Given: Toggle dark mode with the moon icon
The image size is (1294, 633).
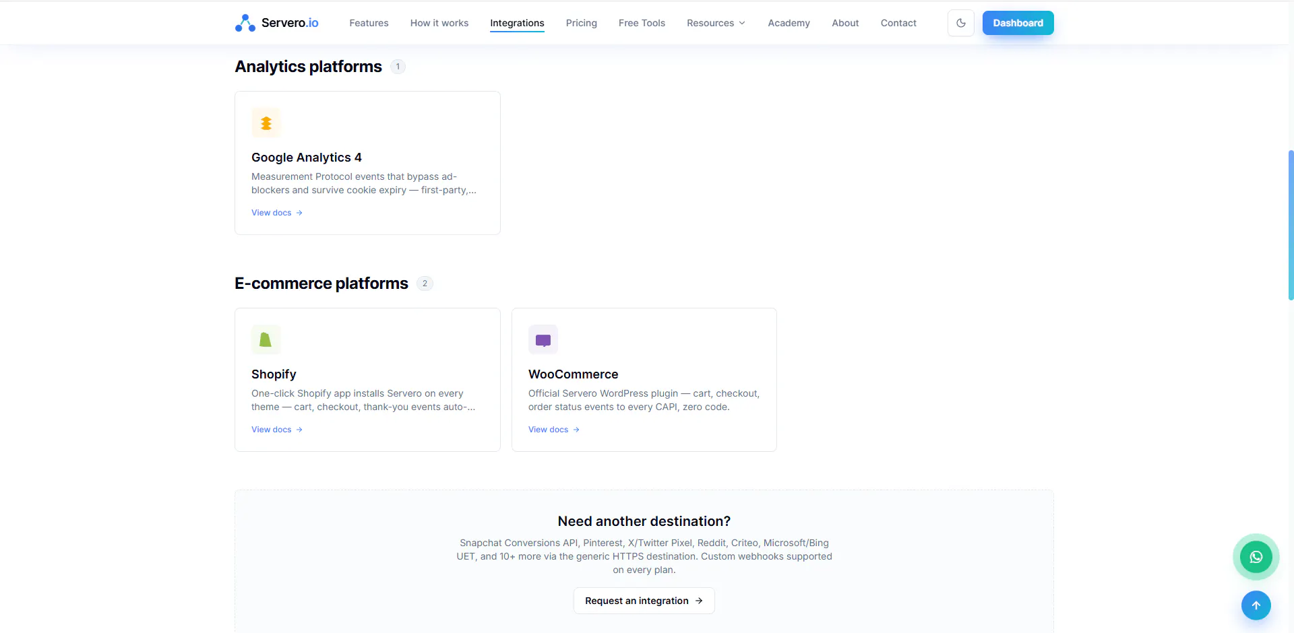Looking at the screenshot, I should 961,23.
